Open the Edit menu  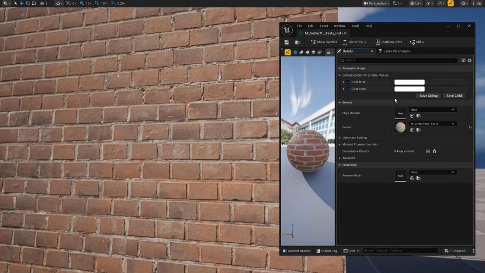click(x=311, y=26)
